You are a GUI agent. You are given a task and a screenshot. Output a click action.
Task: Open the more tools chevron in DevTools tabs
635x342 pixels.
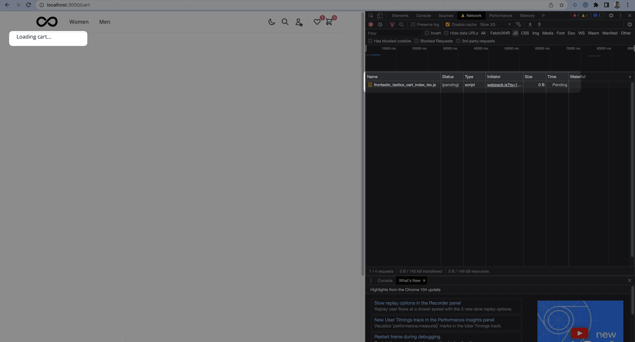pyautogui.click(x=543, y=16)
